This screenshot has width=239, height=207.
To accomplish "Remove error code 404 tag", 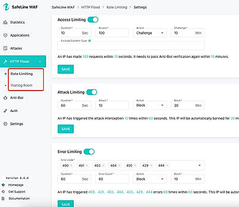I will [x=119, y=165].
